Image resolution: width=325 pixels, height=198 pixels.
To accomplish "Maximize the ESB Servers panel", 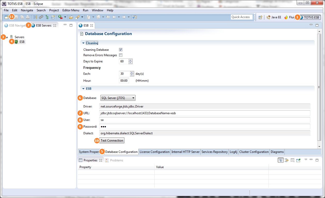I will tap(71, 25).
